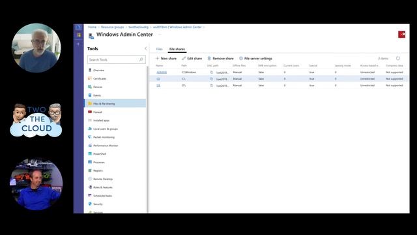Select Files & file sharing tool
Viewport: 417px width, 235px height.
click(x=115, y=104)
